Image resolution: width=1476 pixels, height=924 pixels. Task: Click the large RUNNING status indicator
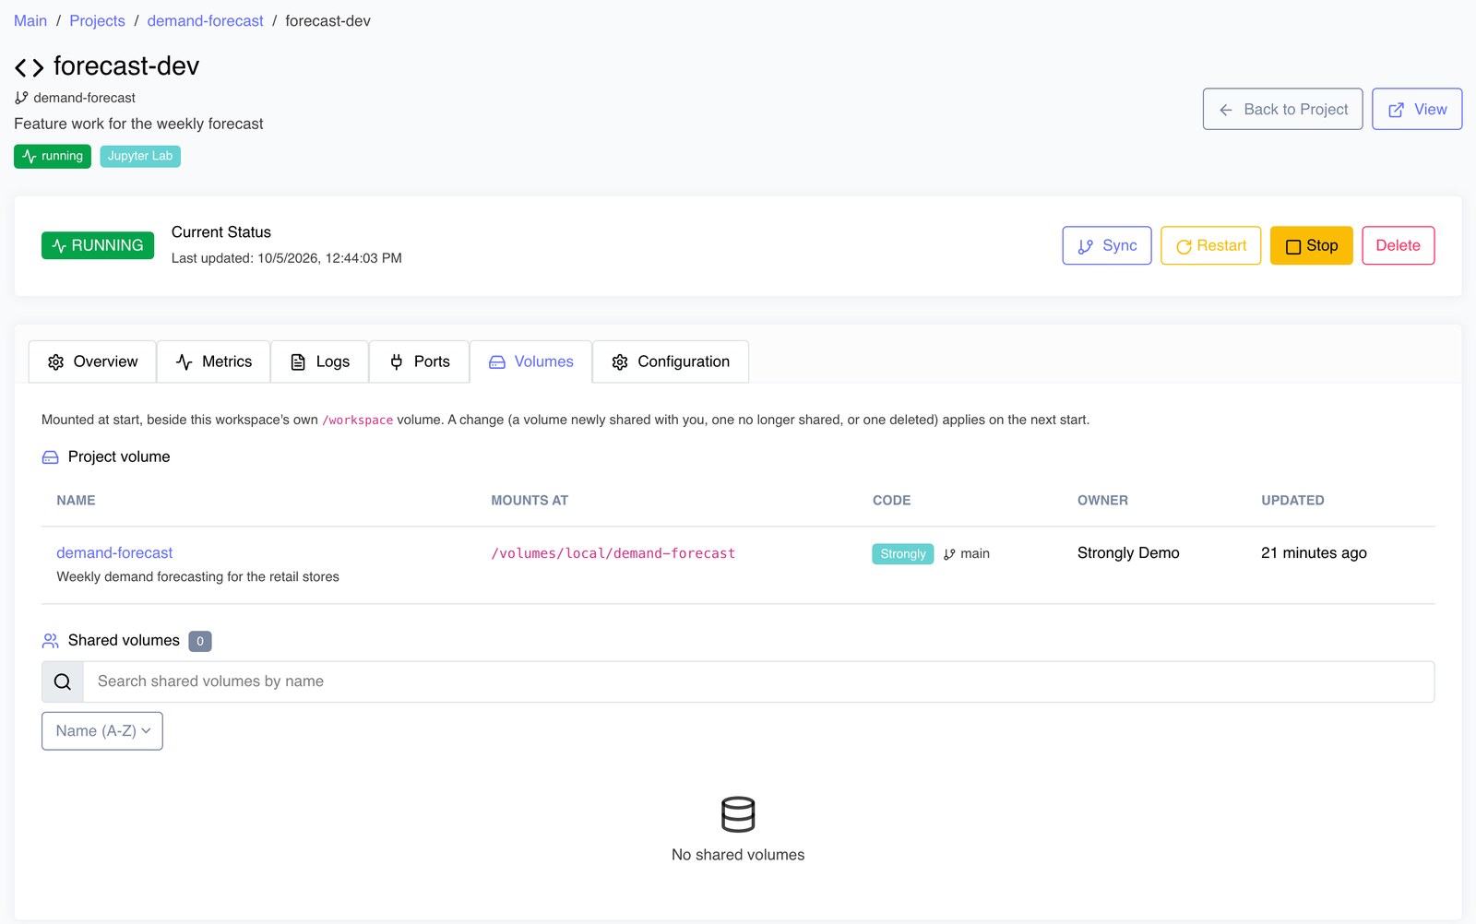pyautogui.click(x=98, y=245)
